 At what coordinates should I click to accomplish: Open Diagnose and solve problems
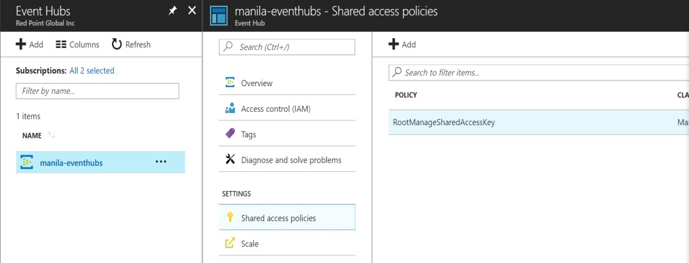290,160
